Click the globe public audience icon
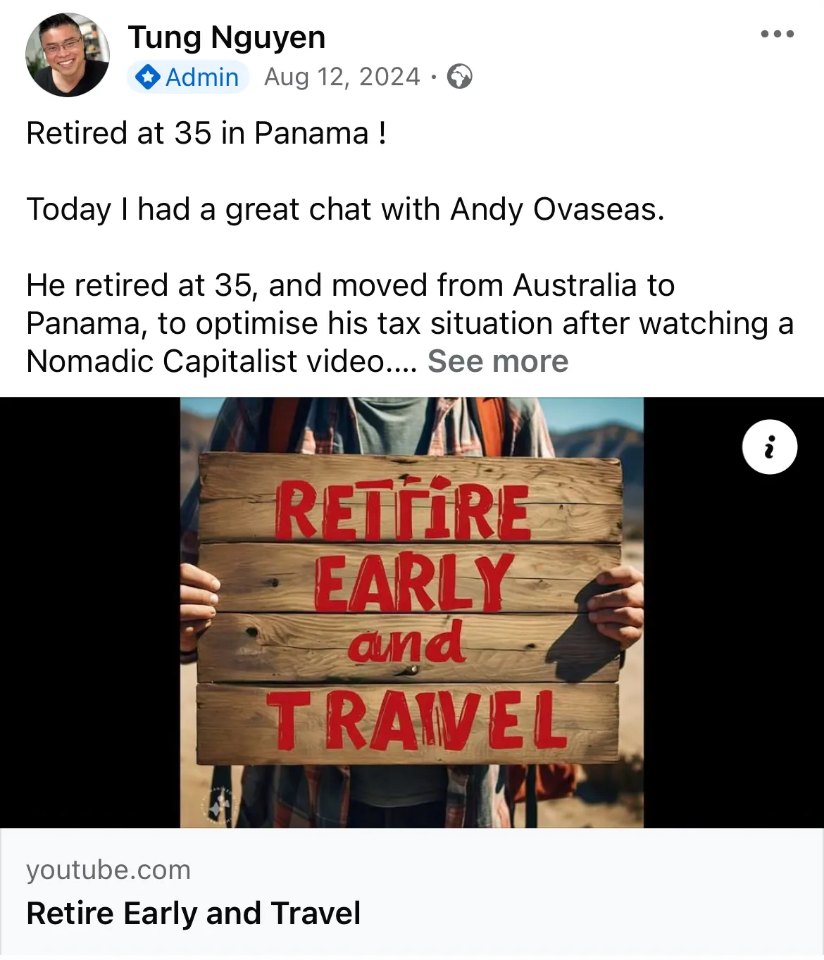 tap(460, 77)
